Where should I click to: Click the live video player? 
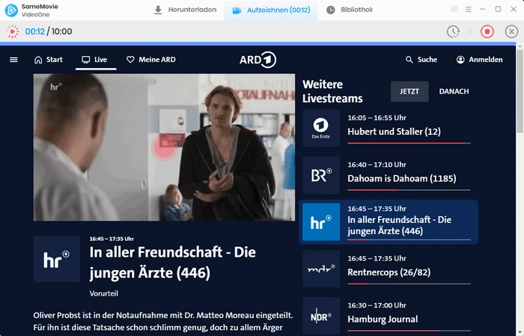click(164, 147)
